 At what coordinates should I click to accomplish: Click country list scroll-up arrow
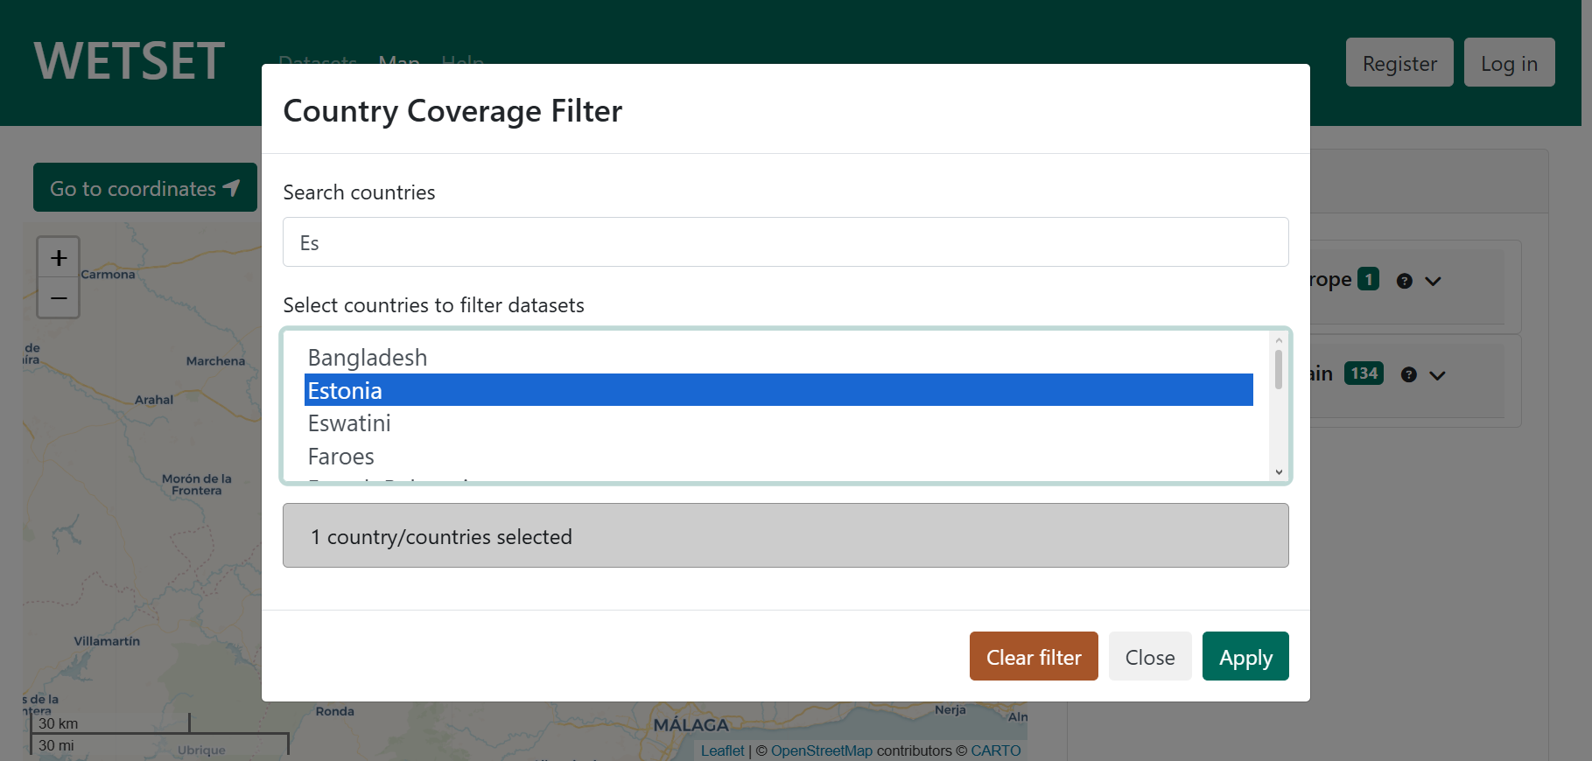click(x=1279, y=340)
